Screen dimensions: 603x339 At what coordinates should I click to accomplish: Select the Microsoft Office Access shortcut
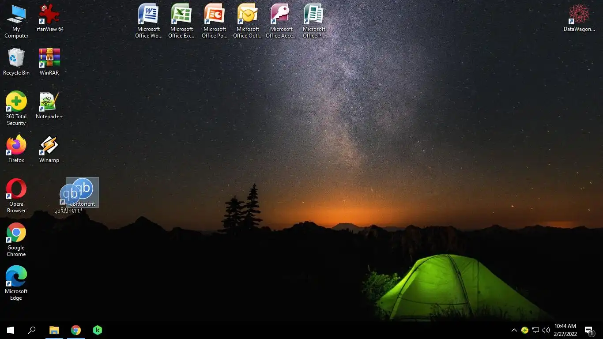point(281,21)
